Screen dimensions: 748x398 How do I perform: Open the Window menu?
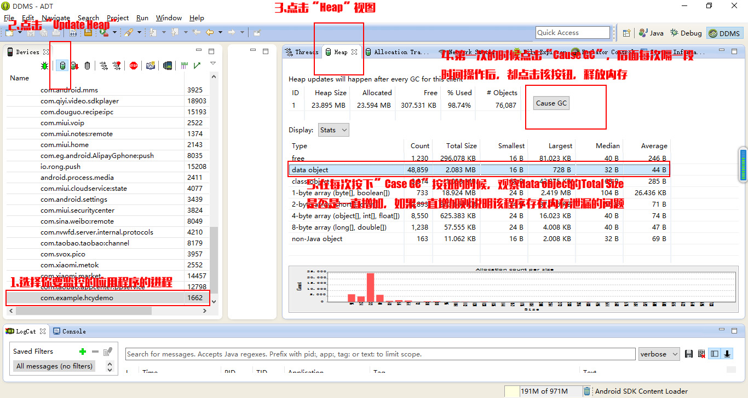pyautogui.click(x=169, y=18)
